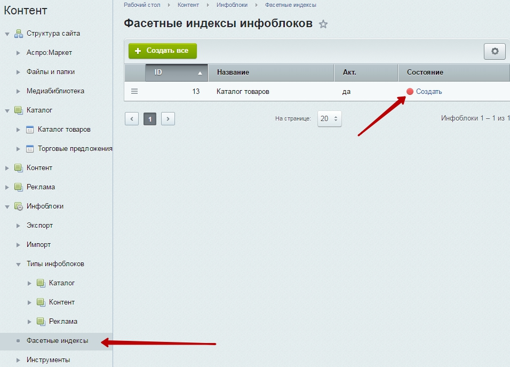Click Инфоблоки in the breadcrumb trail

232,5
